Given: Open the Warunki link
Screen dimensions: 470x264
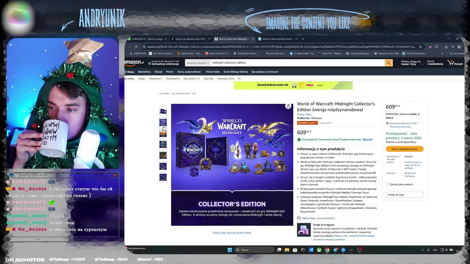Looking at the screenshot, I should coord(368,140).
